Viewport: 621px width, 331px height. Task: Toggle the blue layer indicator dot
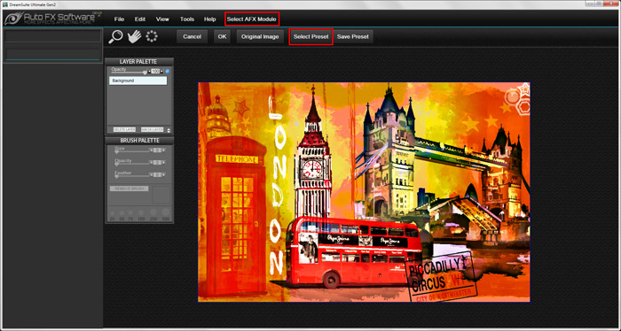(x=168, y=71)
